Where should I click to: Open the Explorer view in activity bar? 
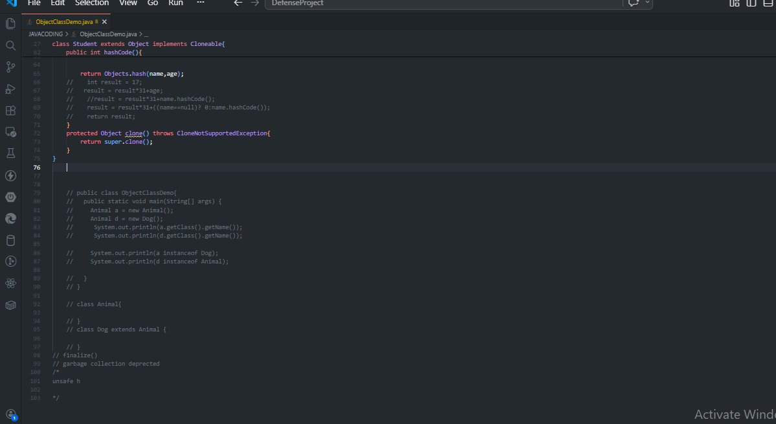coord(10,24)
